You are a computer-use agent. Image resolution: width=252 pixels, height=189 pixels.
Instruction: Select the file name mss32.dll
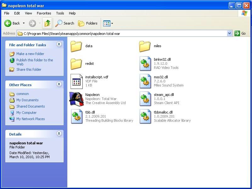pos(161,77)
